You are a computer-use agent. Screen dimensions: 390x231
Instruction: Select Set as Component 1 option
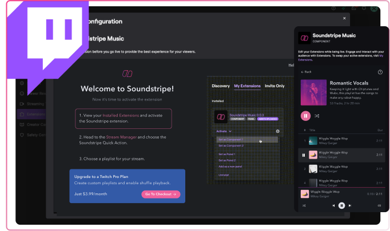point(230,140)
